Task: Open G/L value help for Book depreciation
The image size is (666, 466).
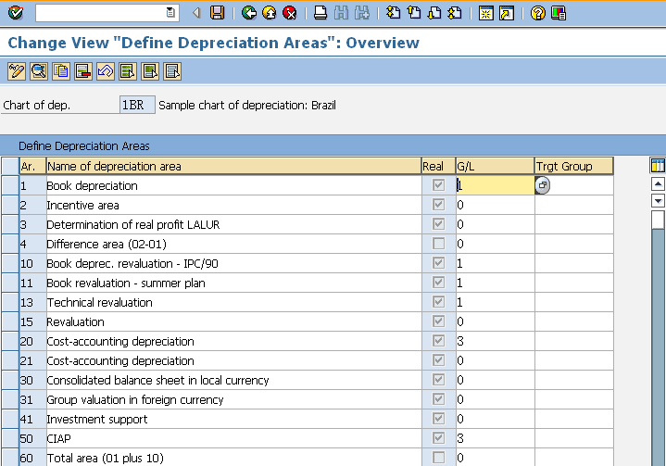Action: (x=543, y=185)
